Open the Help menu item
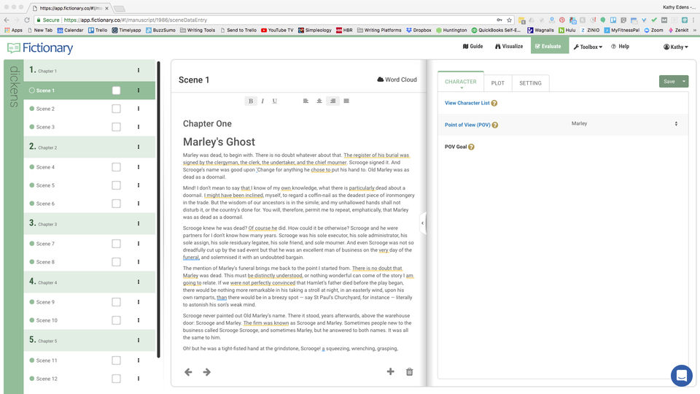The width and height of the screenshot is (700, 394). coord(620,46)
